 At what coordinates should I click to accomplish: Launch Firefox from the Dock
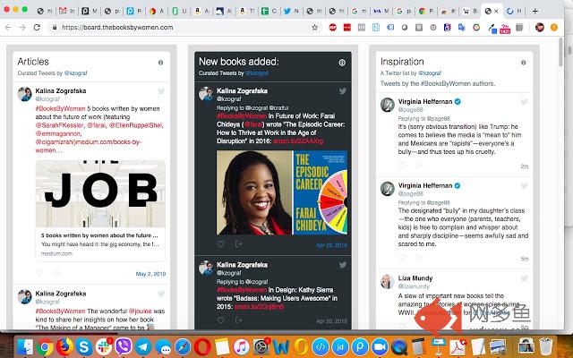click(64, 347)
